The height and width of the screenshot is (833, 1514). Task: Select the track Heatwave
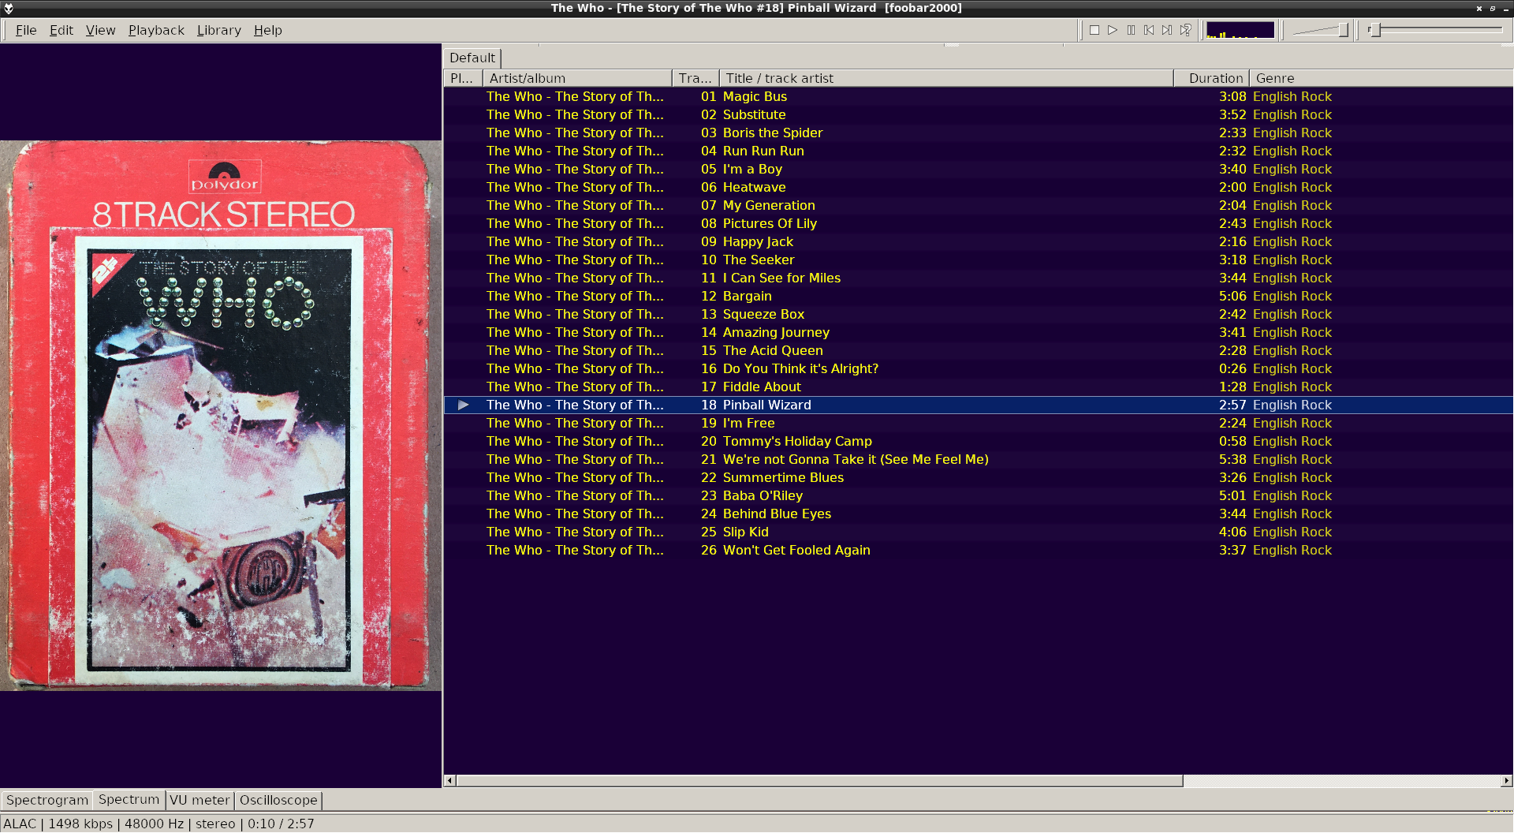[978, 187]
